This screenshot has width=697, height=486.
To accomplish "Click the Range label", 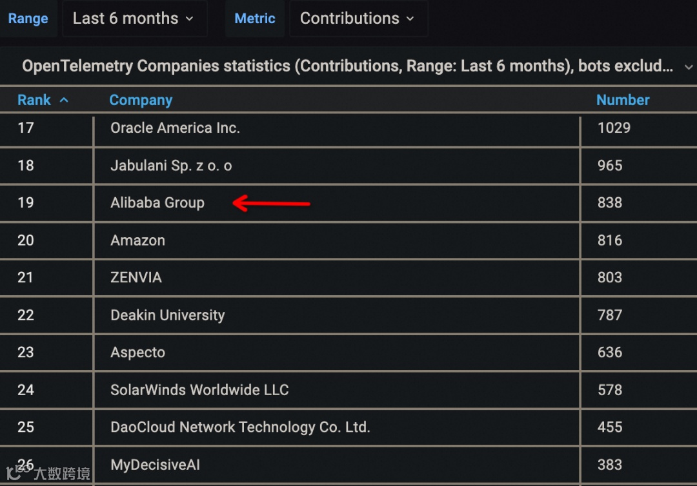I will [28, 18].
